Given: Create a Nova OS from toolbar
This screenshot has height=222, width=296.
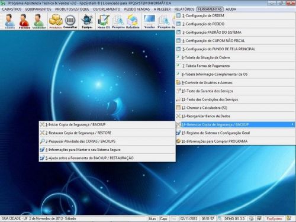Looking at the screenshot, I should click(104, 21).
